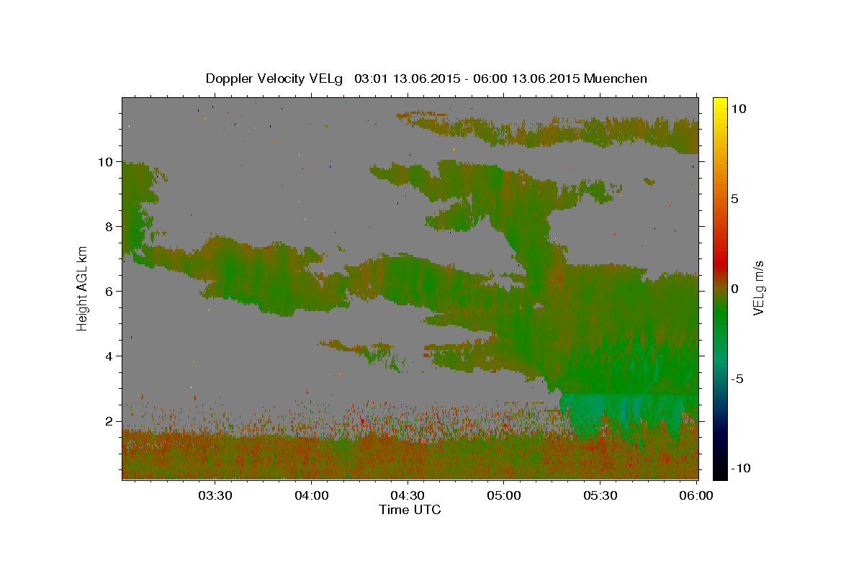Click the height axis label '8'
This screenshot has height=576, width=864.
pyautogui.click(x=110, y=227)
